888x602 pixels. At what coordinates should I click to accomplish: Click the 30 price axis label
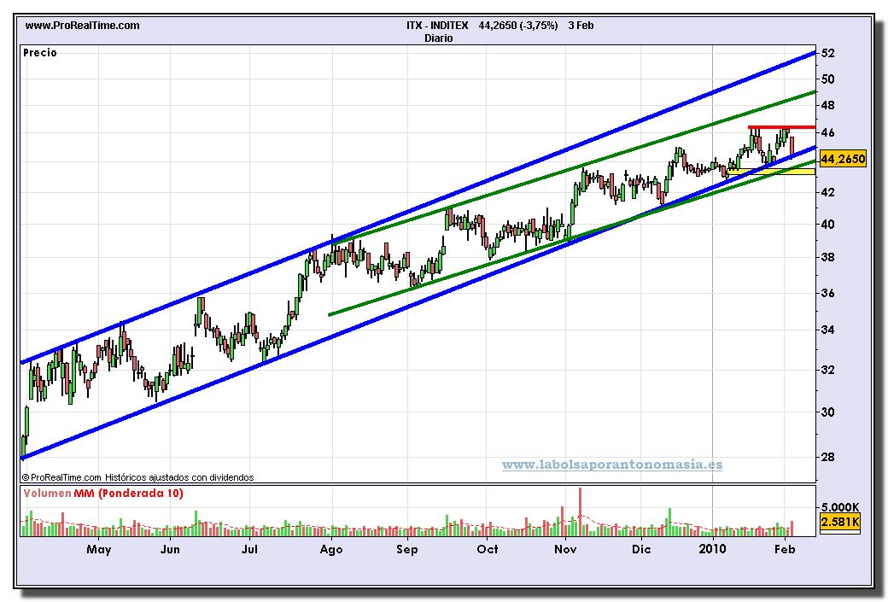tap(828, 412)
